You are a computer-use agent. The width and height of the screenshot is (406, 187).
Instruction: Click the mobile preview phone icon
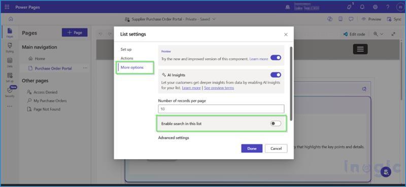(341, 19)
